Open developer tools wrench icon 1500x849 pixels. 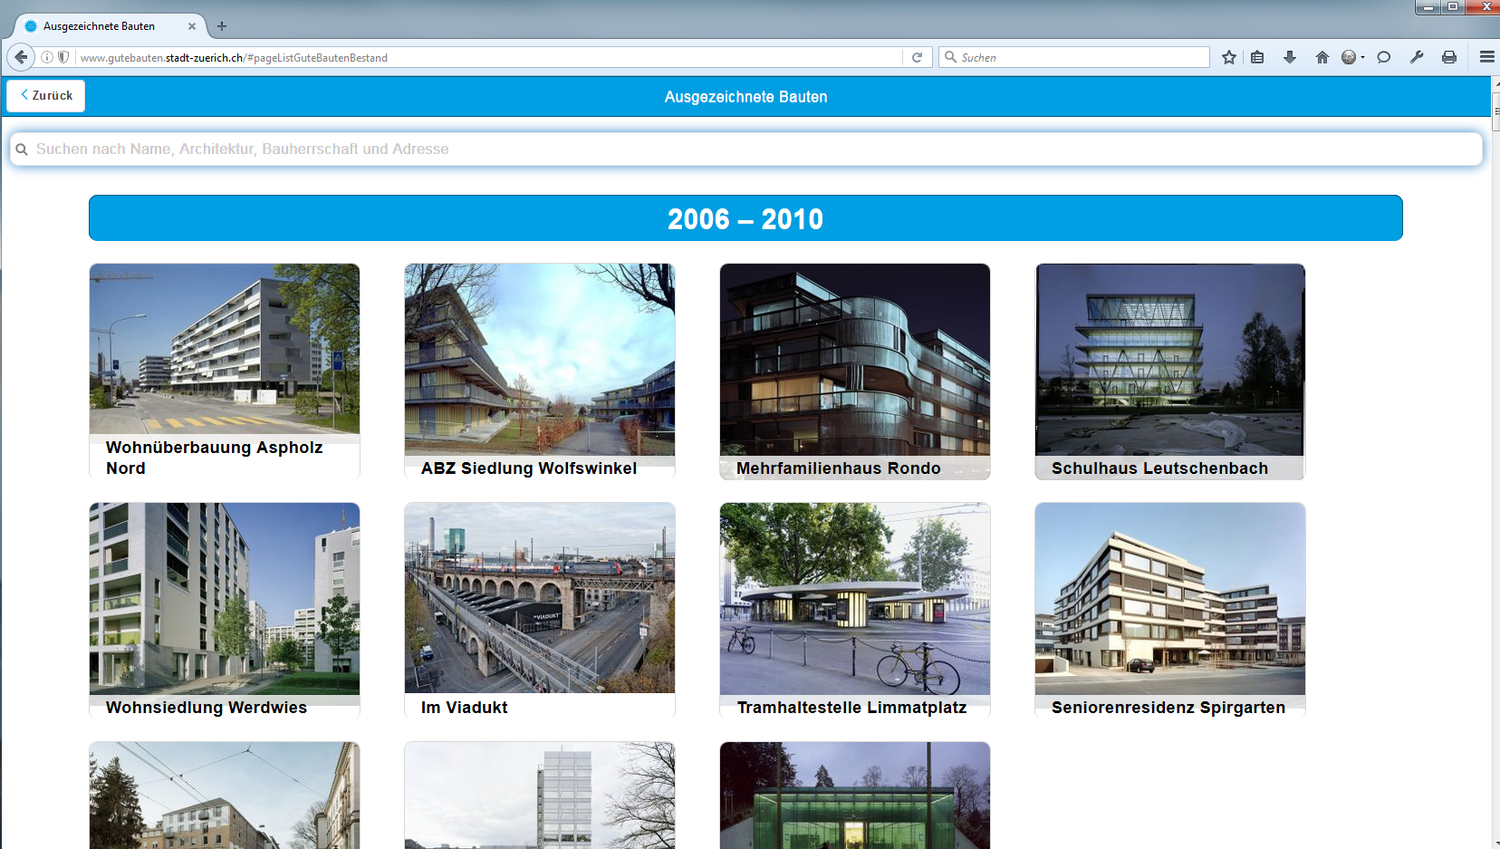click(1417, 57)
